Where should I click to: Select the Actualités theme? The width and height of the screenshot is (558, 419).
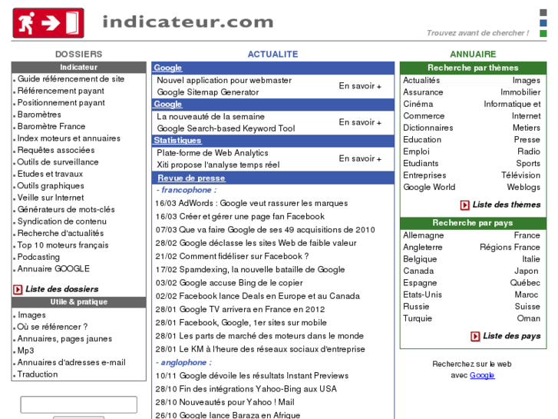pyautogui.click(x=421, y=80)
